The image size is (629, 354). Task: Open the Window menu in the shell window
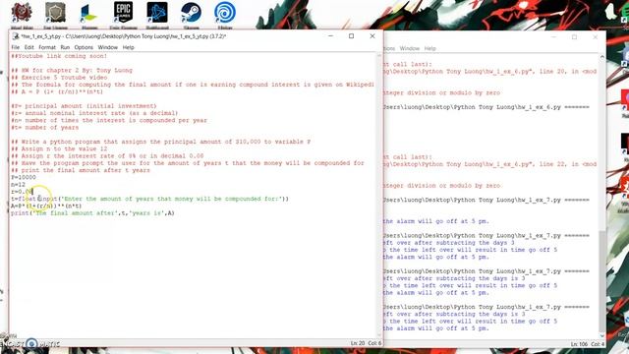coord(409,48)
